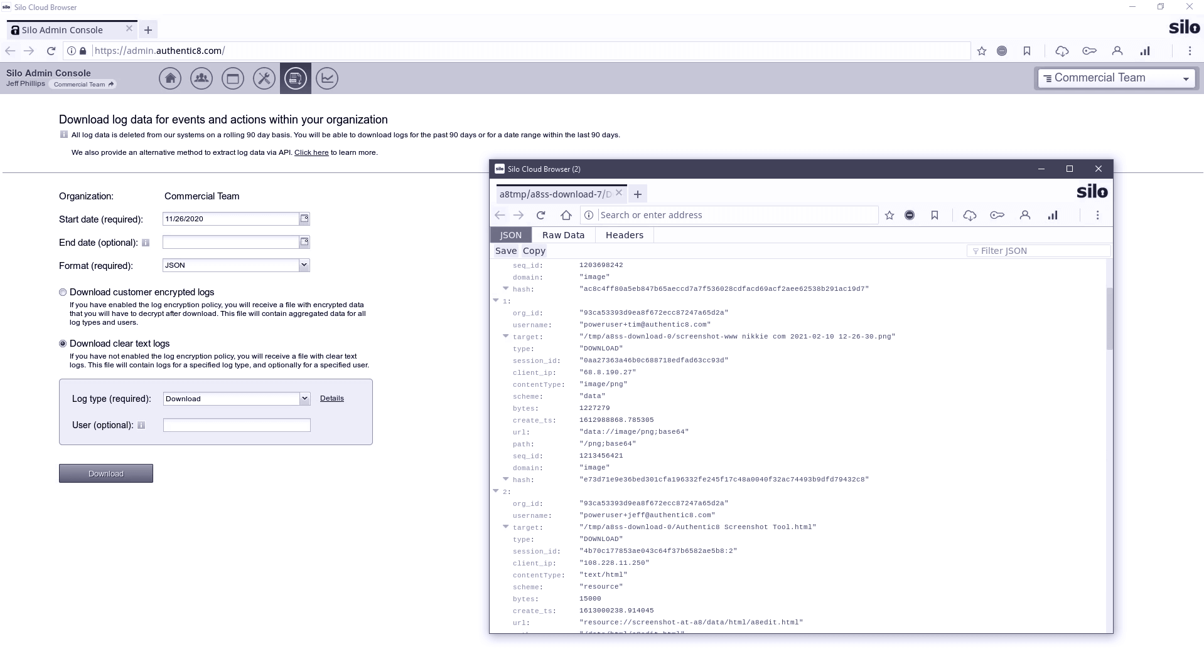Select Download clear text logs option

point(63,344)
